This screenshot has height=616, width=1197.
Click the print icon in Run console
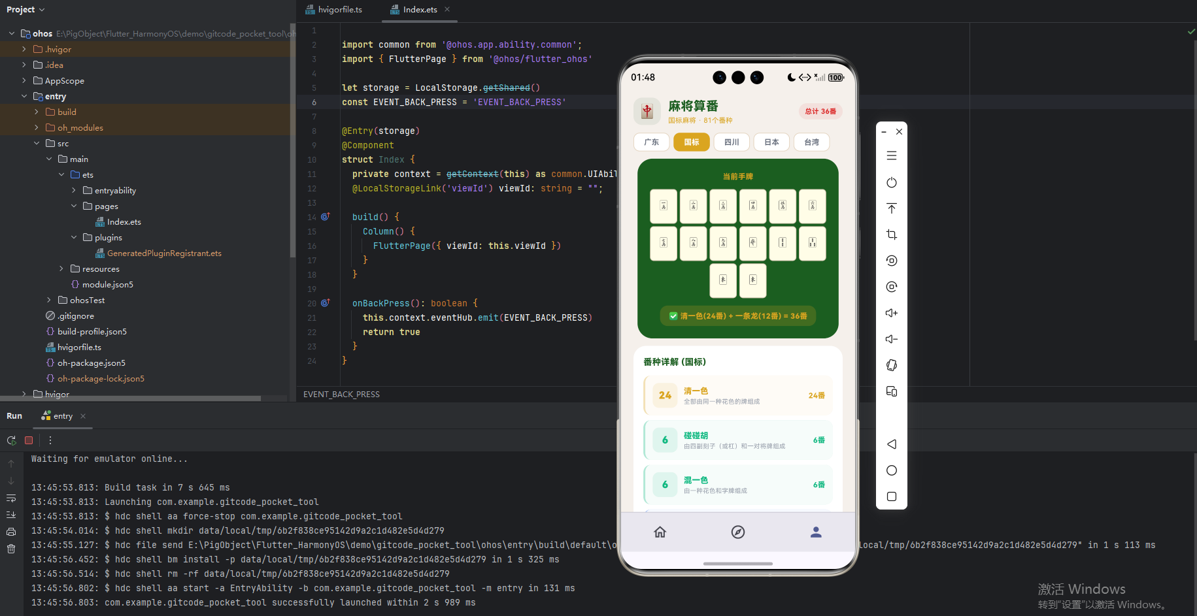[x=11, y=532]
